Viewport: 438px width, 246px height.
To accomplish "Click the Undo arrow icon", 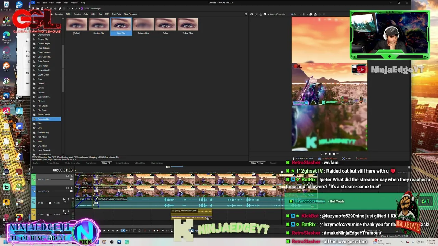I will (68, 8).
